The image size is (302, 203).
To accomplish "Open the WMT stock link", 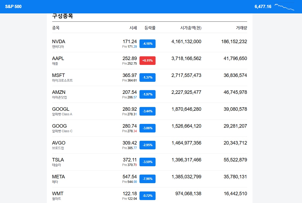I will point(58,194).
